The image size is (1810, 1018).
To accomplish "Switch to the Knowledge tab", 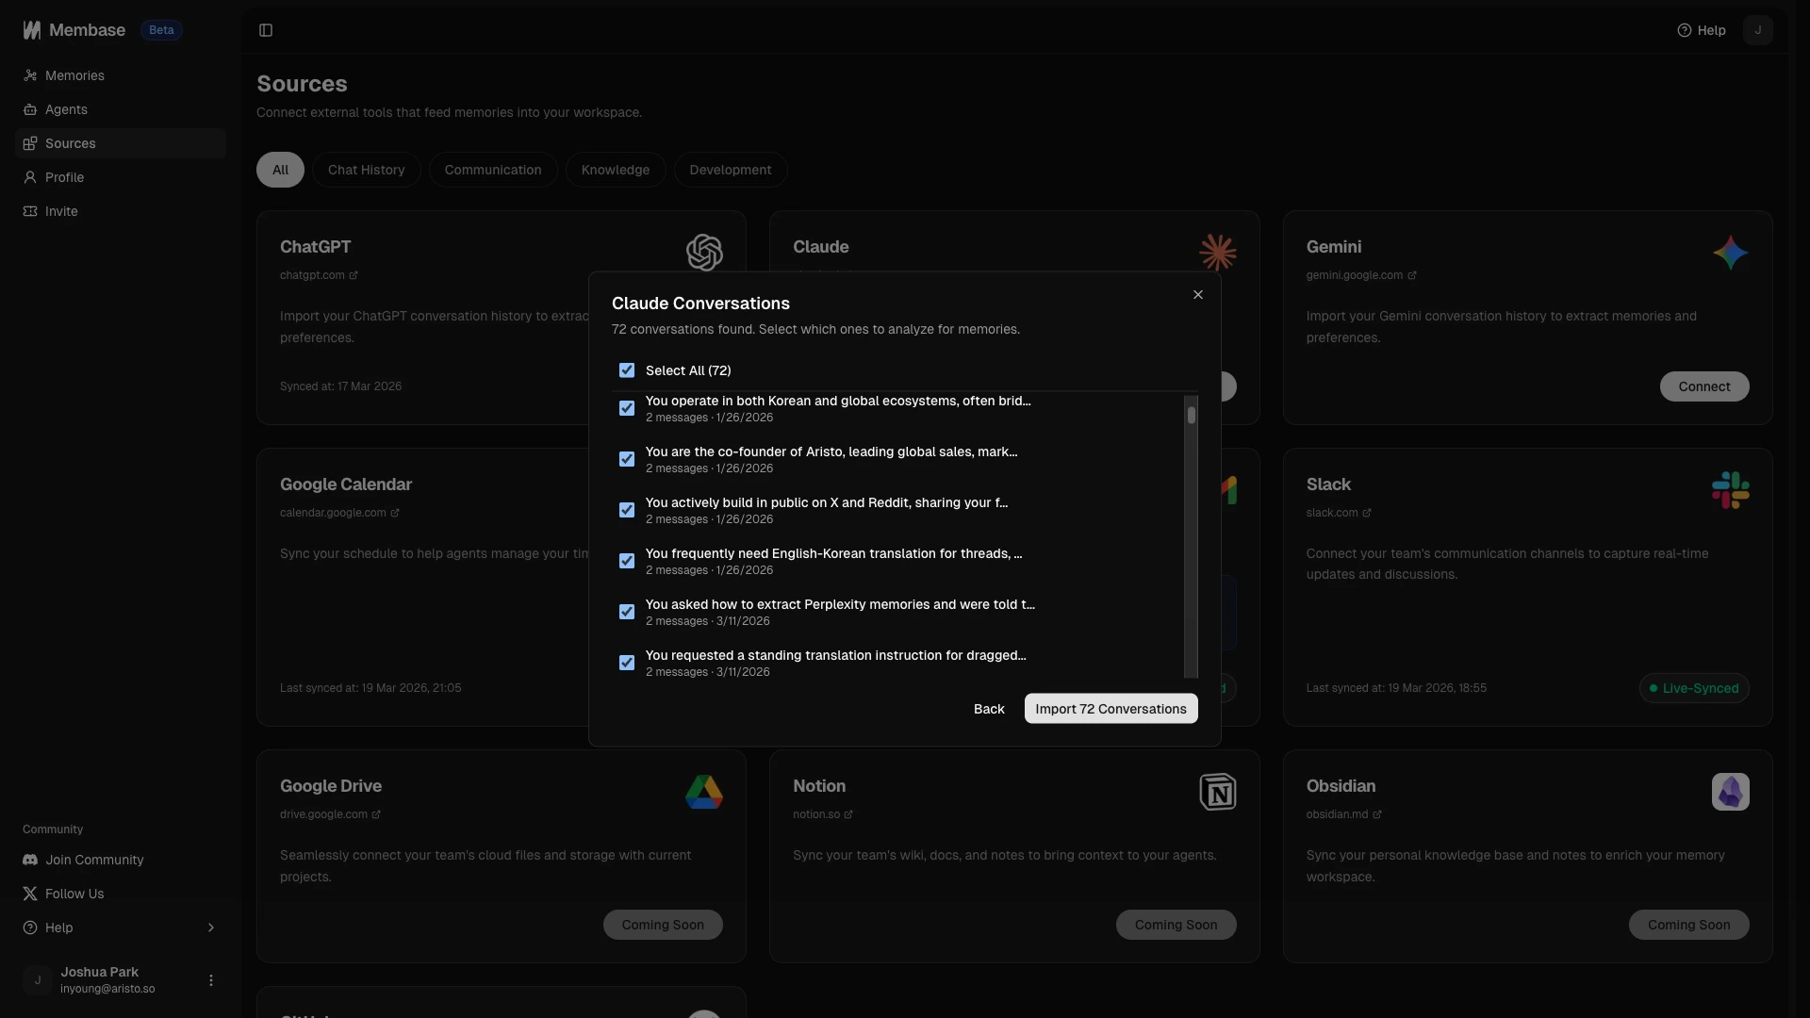I will pyautogui.click(x=615, y=170).
